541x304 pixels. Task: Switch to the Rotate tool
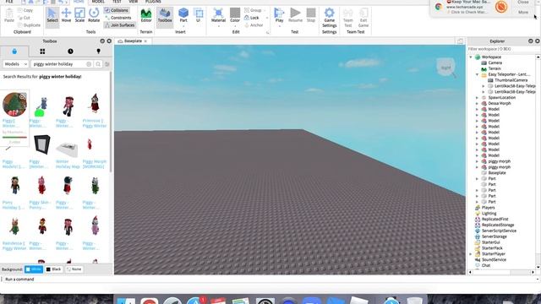point(94,15)
